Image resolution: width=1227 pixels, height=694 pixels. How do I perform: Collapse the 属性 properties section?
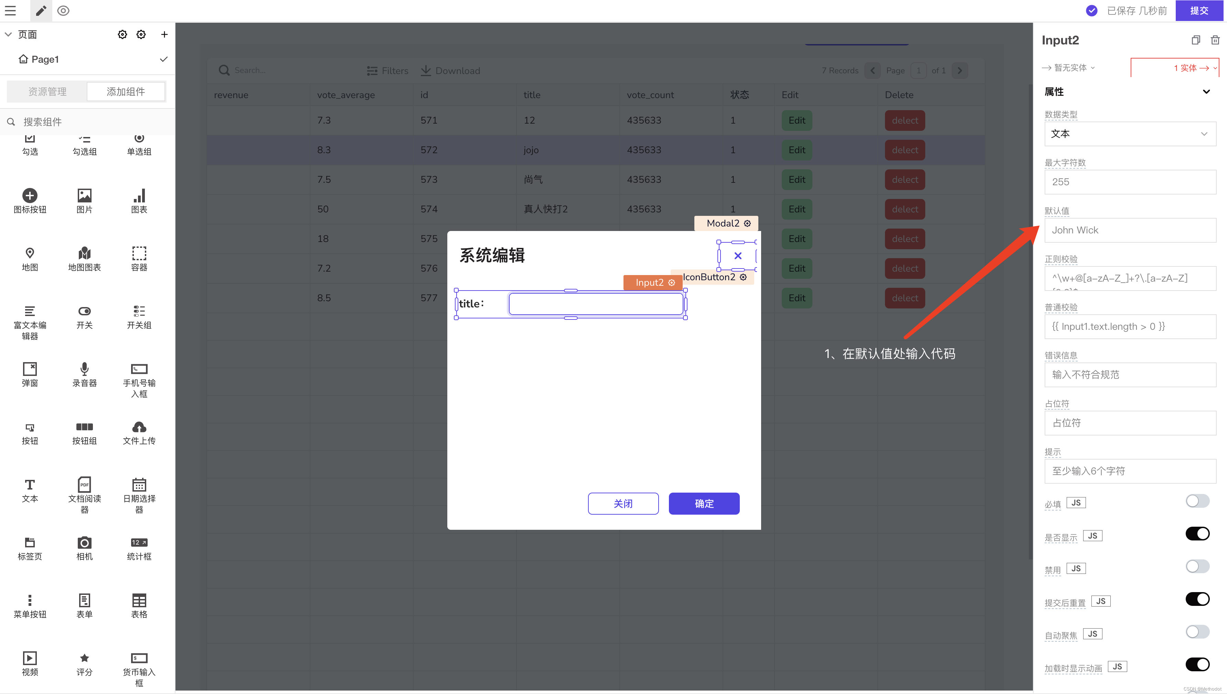(x=1206, y=92)
